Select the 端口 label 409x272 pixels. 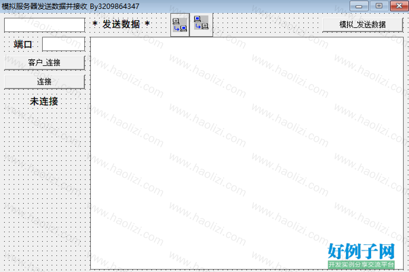[x=23, y=45]
